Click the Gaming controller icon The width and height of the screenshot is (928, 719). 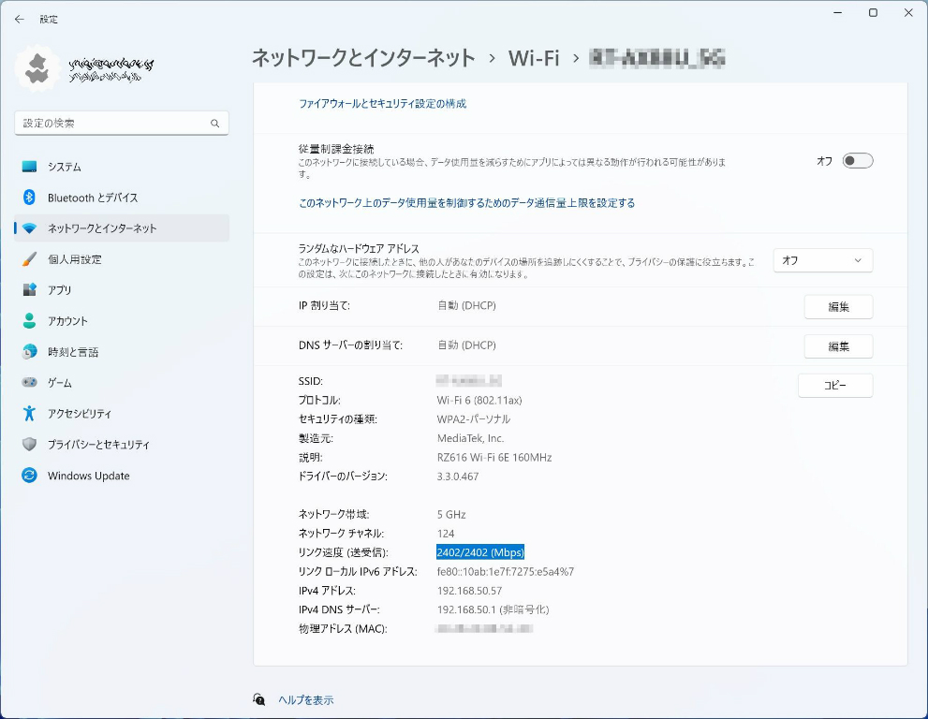[x=29, y=383]
